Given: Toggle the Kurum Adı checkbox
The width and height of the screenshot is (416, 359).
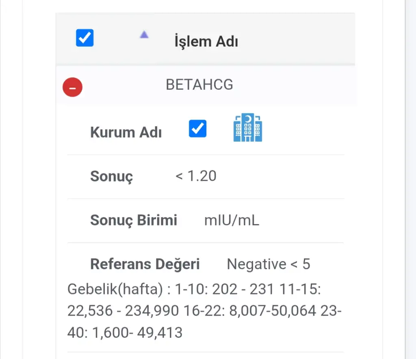Looking at the screenshot, I should coord(198,129).
